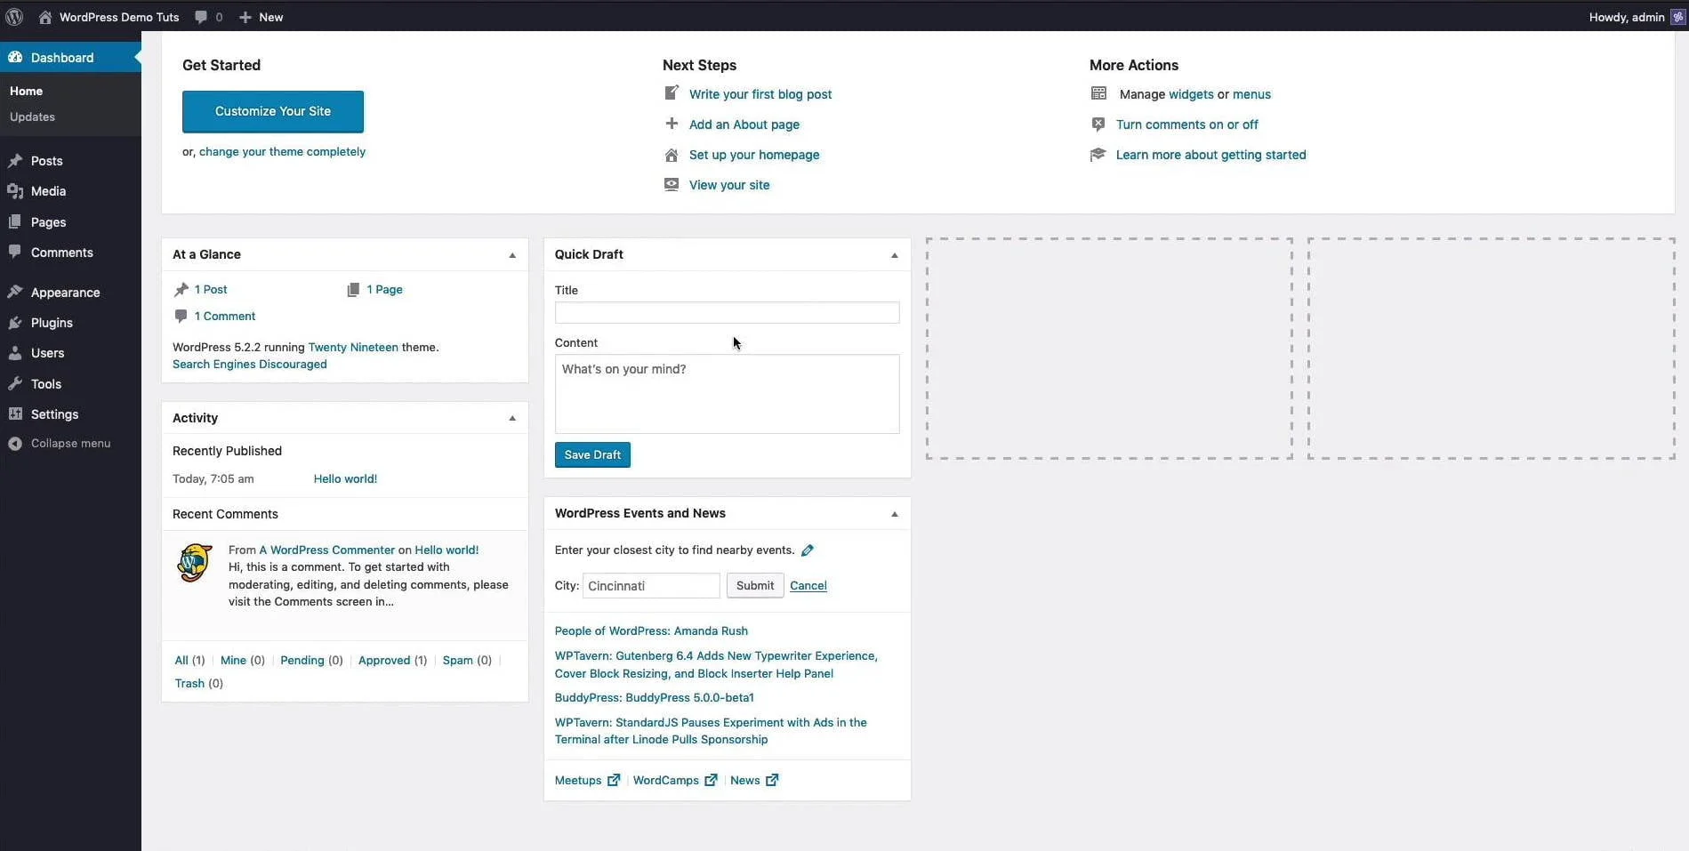Collapse the admin menu with its arrow icon
1689x851 pixels.
(14, 443)
